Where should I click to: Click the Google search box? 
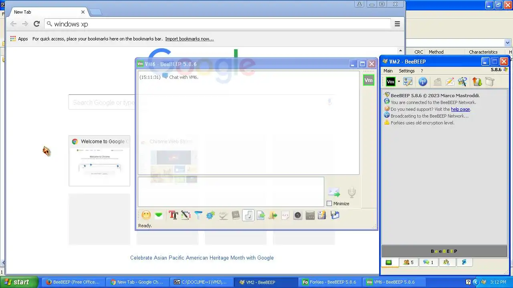tap(202, 102)
